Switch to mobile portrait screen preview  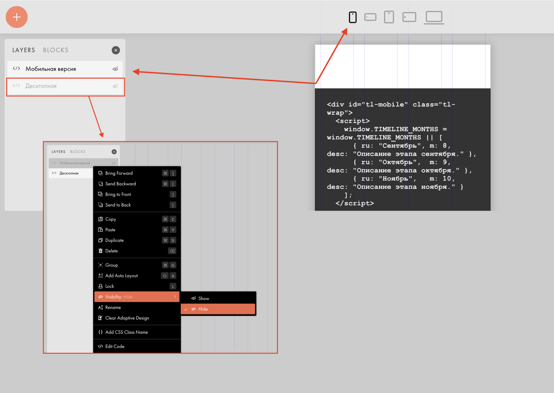353,17
